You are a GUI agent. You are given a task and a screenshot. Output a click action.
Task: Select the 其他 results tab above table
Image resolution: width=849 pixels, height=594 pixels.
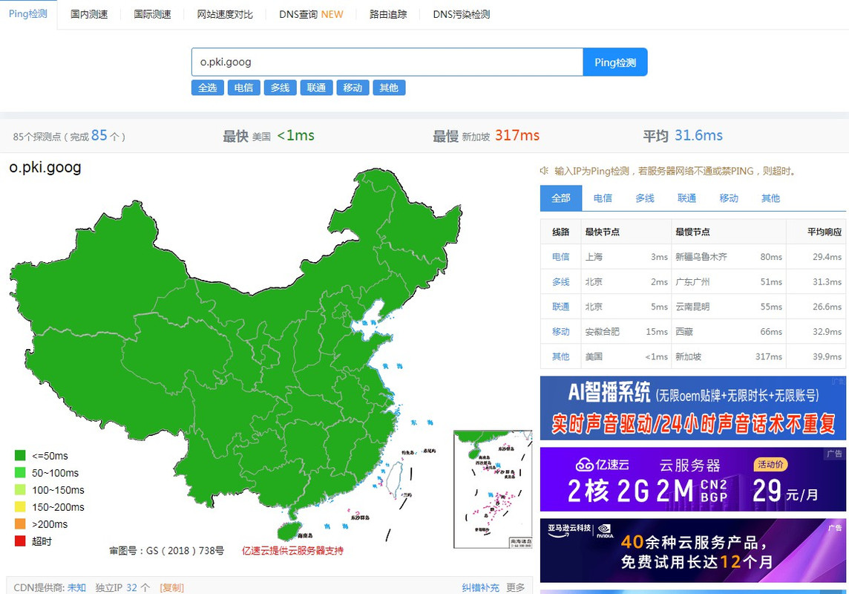pos(770,198)
